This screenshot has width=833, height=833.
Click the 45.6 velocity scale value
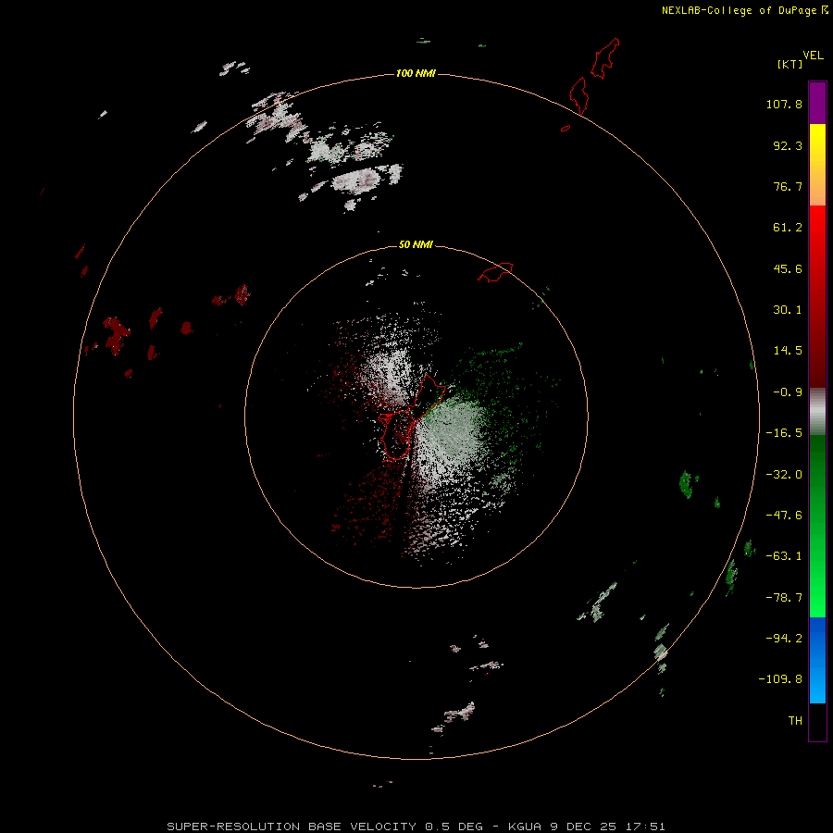788,268
